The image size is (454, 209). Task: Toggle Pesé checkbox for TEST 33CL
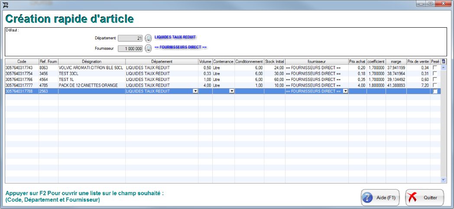435,74
